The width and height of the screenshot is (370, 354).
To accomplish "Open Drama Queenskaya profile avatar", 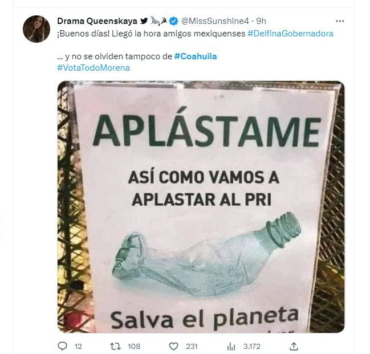I will 36,29.
